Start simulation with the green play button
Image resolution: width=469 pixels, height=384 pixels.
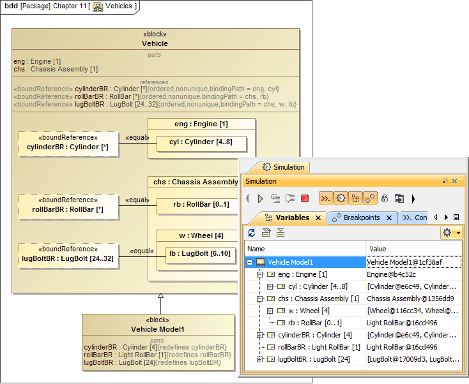coord(260,199)
